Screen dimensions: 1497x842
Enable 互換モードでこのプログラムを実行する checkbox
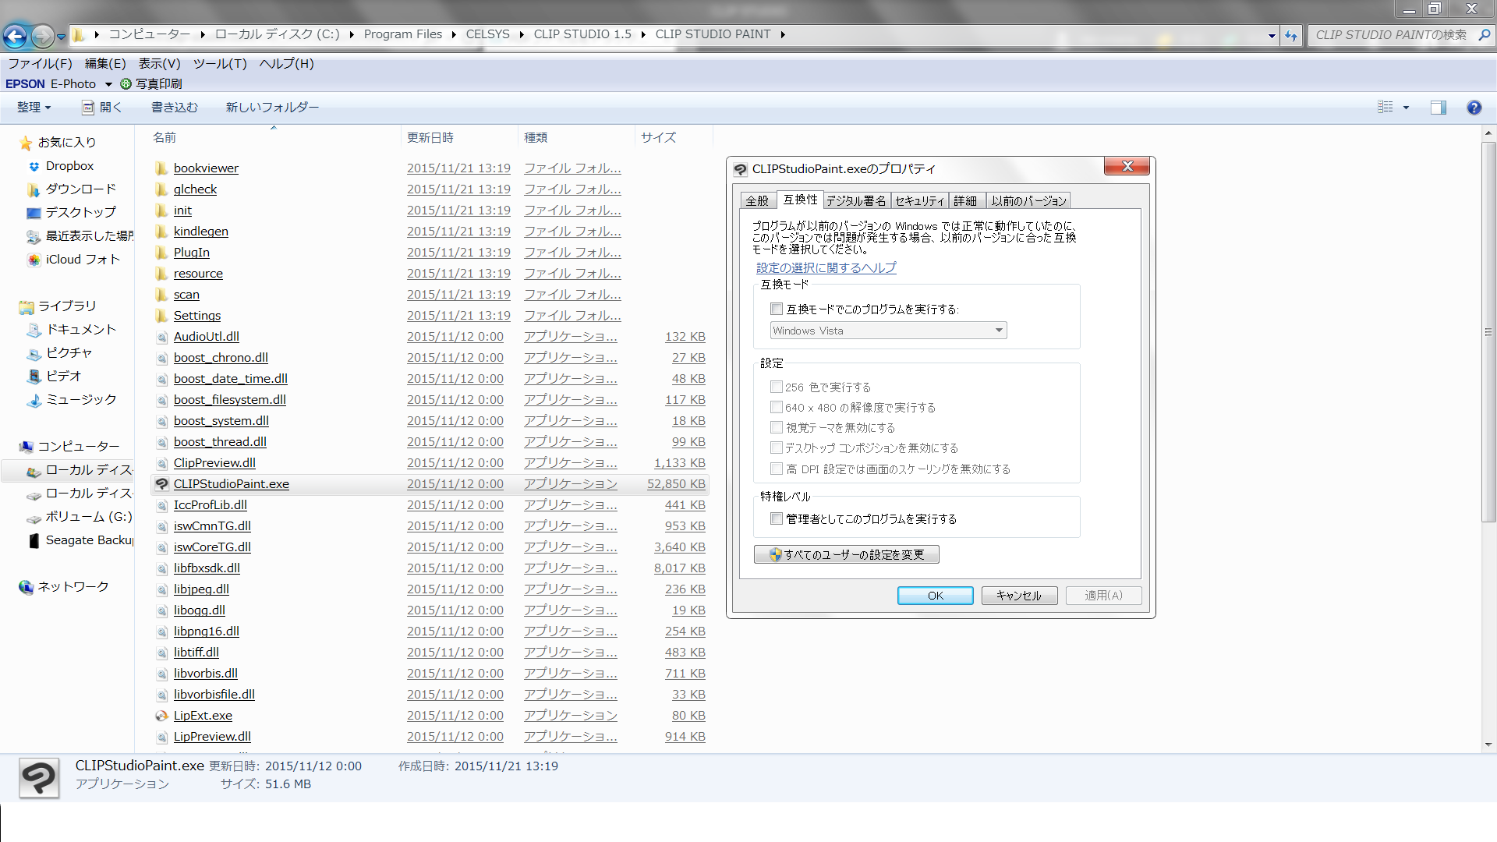coord(777,310)
